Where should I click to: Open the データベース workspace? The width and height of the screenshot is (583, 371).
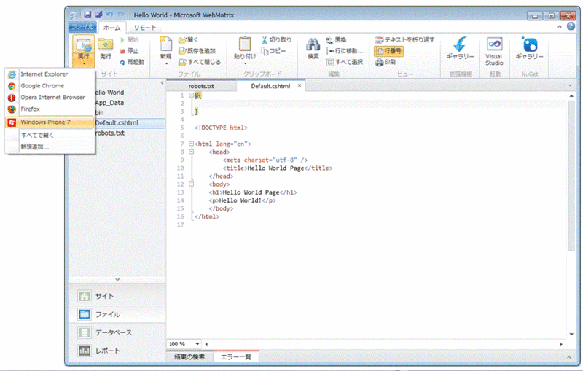117,332
